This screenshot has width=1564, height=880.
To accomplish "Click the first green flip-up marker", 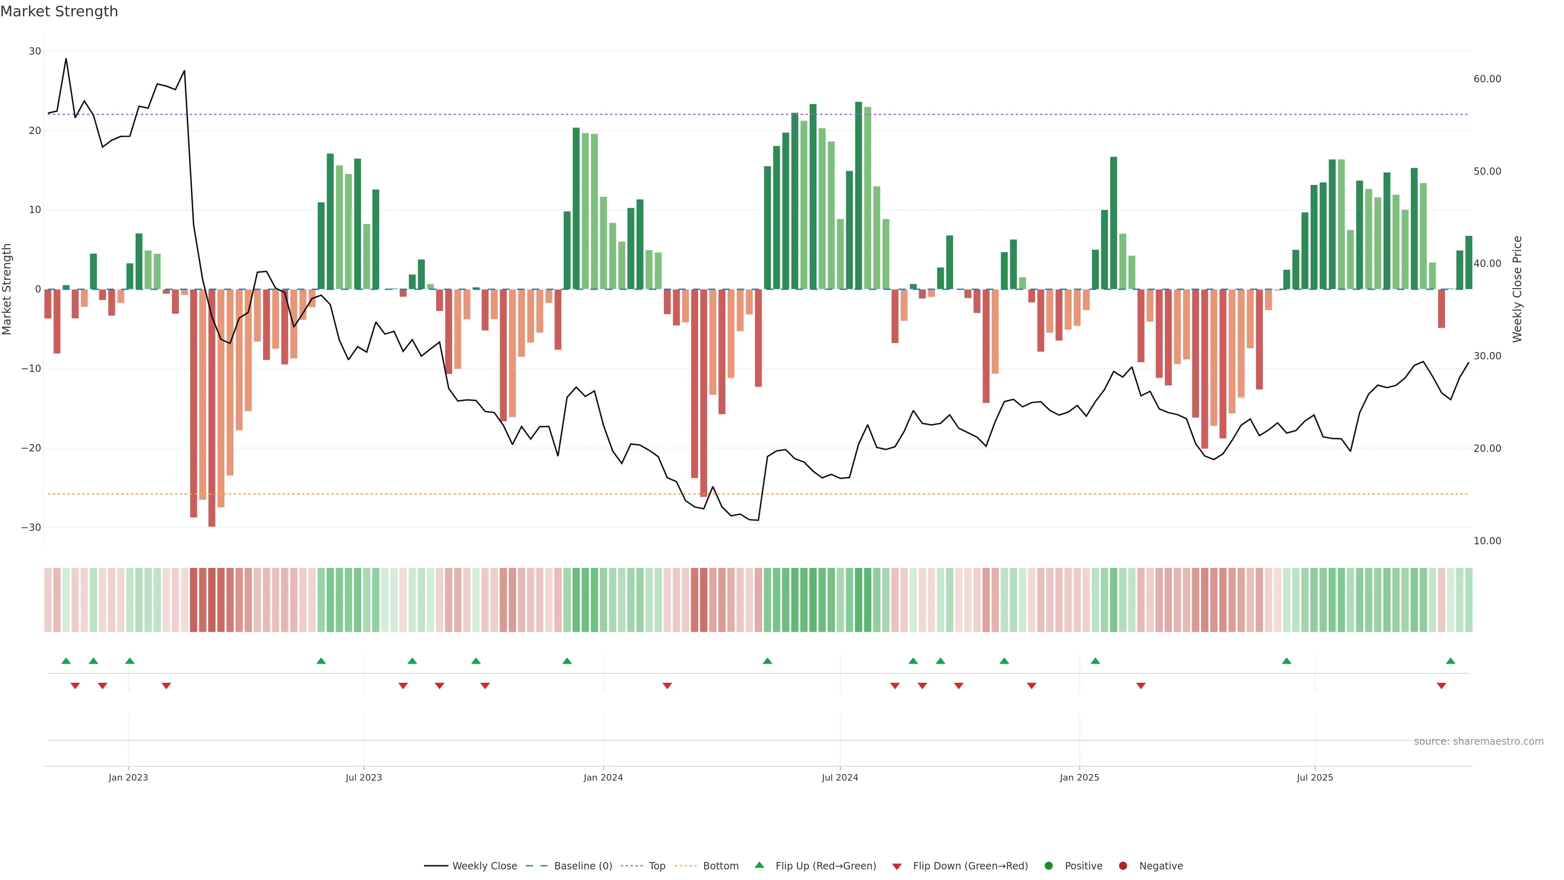I will (66, 661).
